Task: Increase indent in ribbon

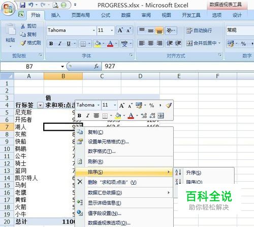Action: [178, 43]
